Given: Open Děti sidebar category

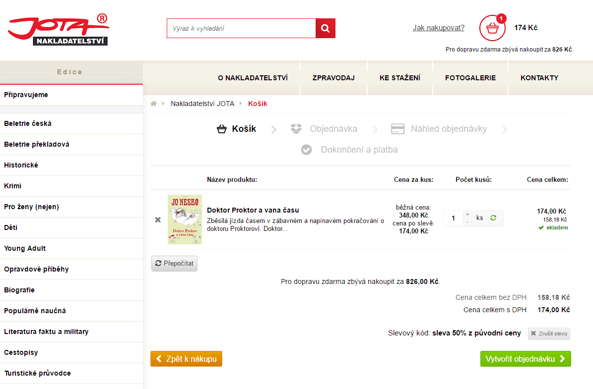Looking at the screenshot, I should [71, 227].
